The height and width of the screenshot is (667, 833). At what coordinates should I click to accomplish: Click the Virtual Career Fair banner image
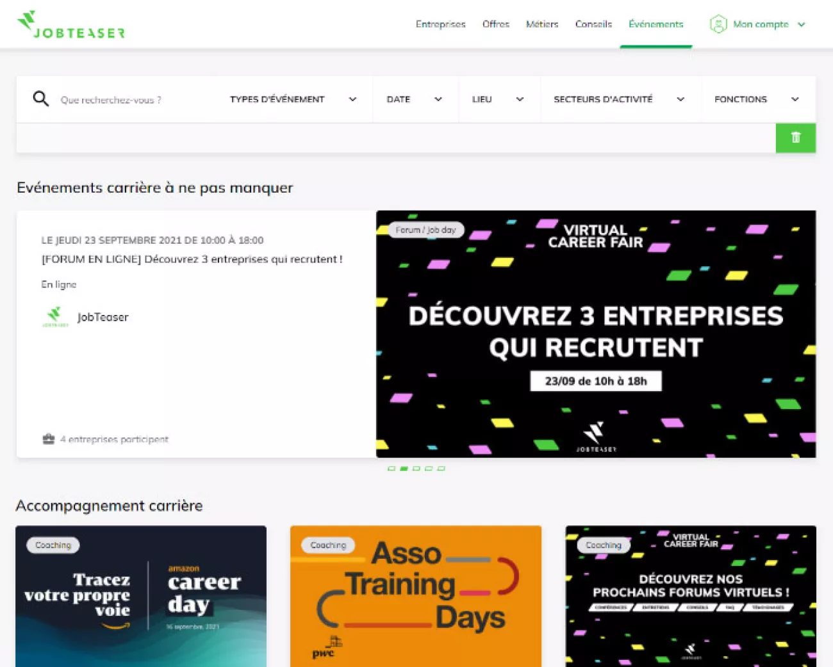click(596, 334)
